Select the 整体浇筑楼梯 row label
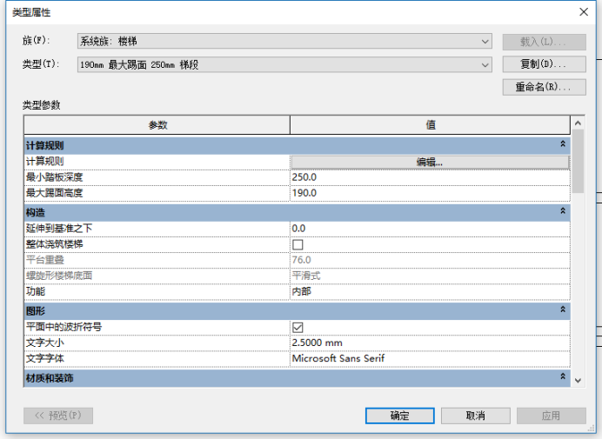602x439 pixels. (x=54, y=244)
